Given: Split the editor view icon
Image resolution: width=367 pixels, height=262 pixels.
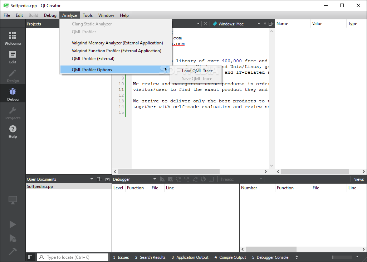Looking at the screenshot, I should coord(271,24).
